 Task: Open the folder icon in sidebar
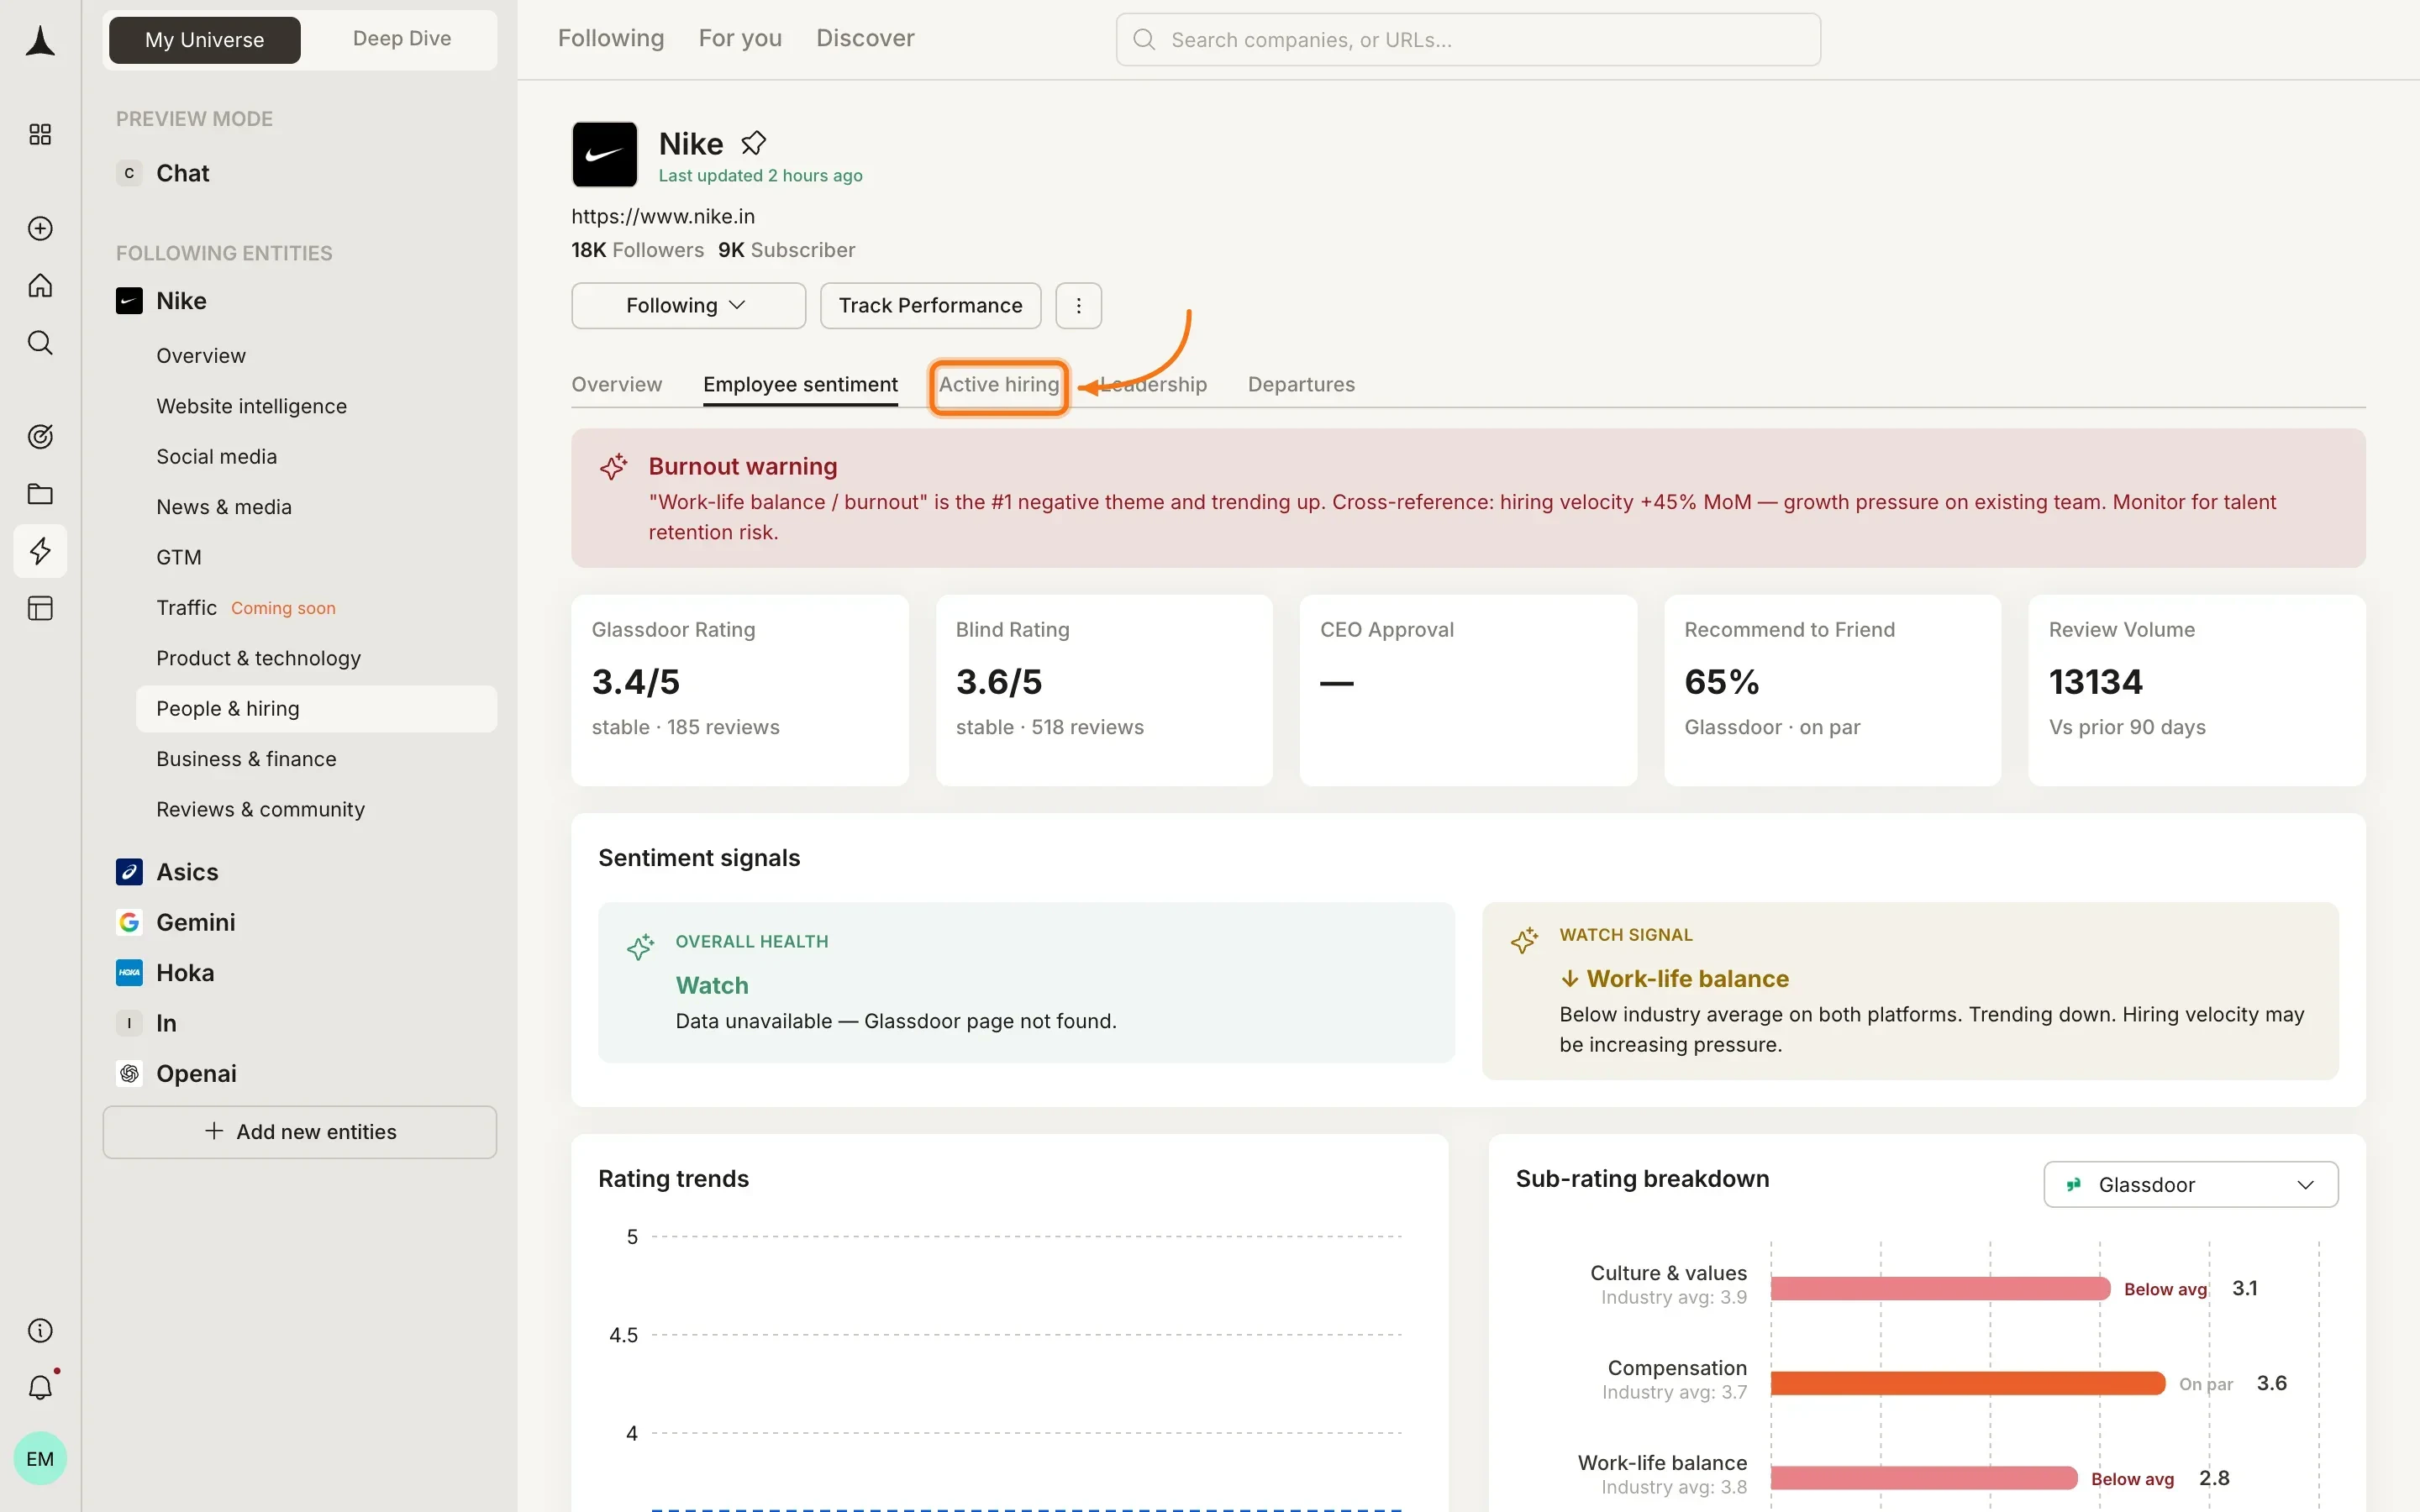40,493
